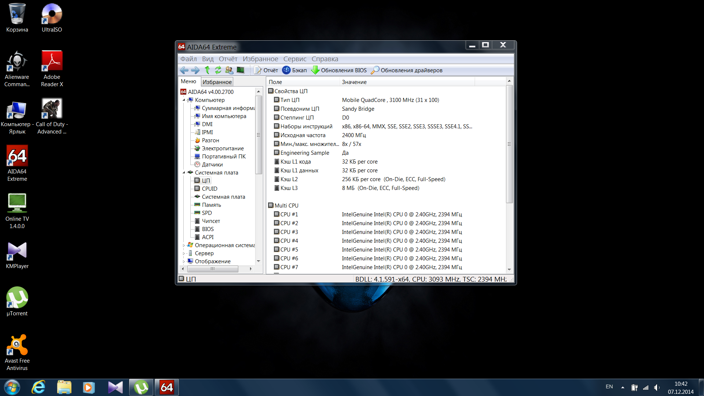This screenshot has width=704, height=396.
Task: Click the tree panel vertical scrollbar thumb
Action: pos(258,135)
